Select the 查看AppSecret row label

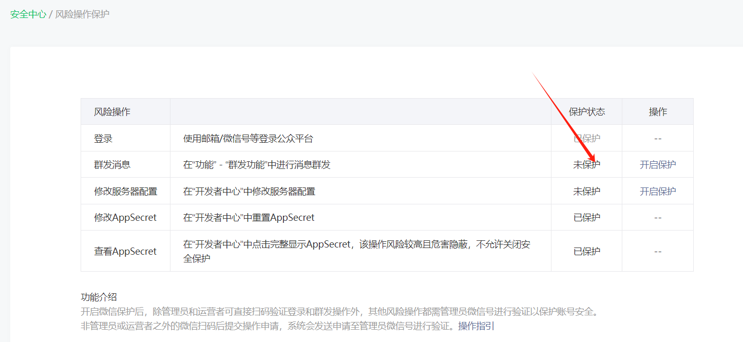(125, 252)
